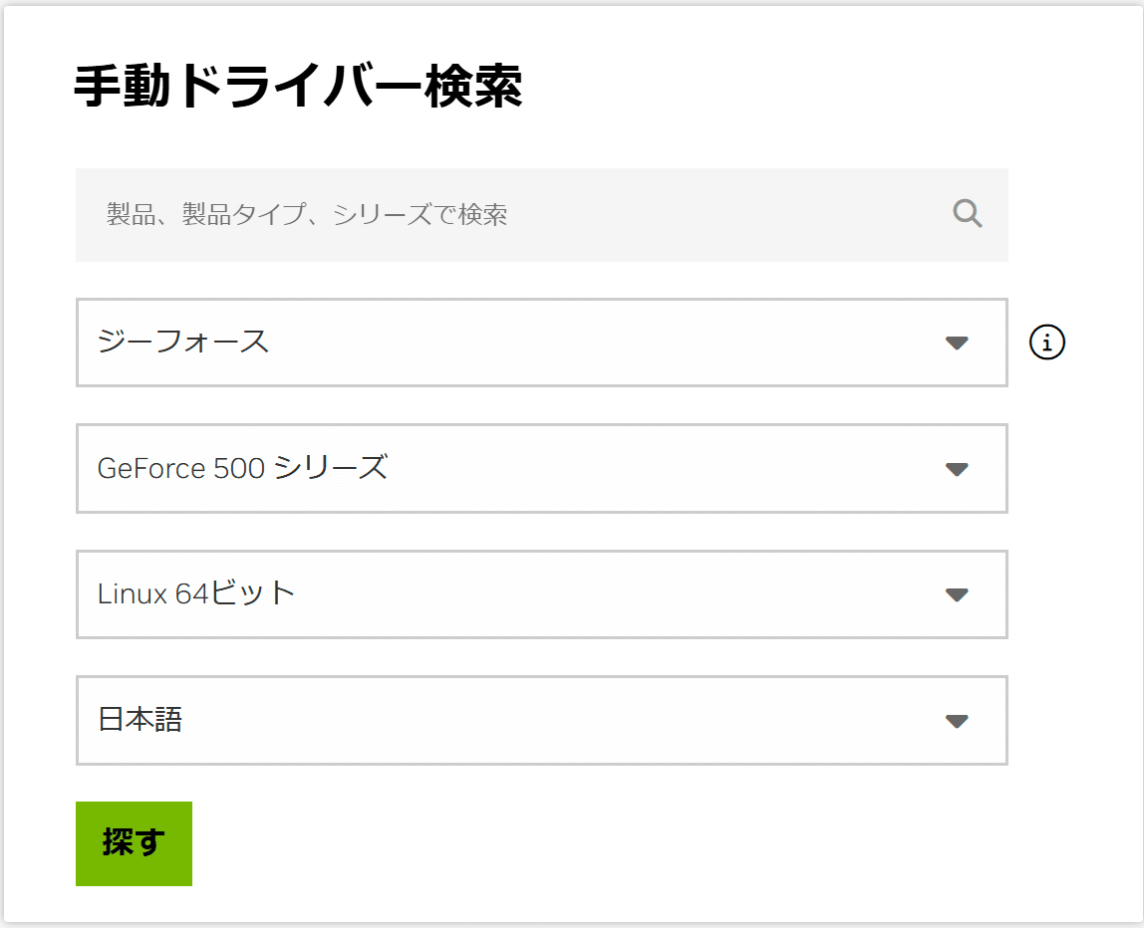Expand the 日本語 language dropdown
The height and width of the screenshot is (928, 1144).
[541, 720]
